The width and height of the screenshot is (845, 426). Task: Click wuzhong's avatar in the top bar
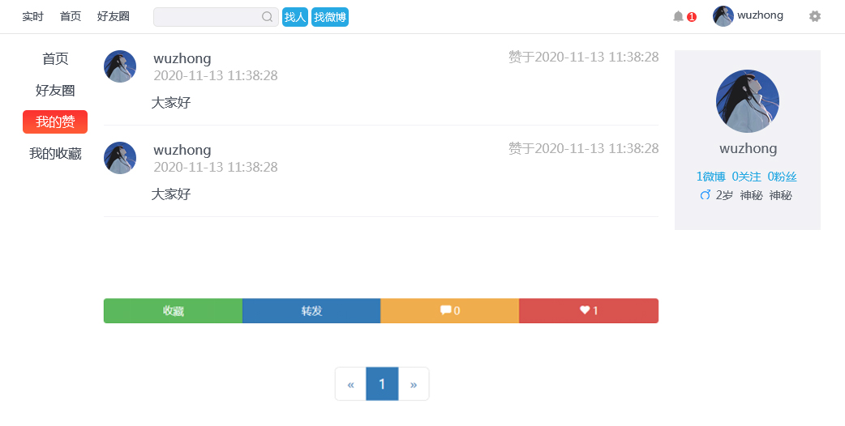point(723,16)
